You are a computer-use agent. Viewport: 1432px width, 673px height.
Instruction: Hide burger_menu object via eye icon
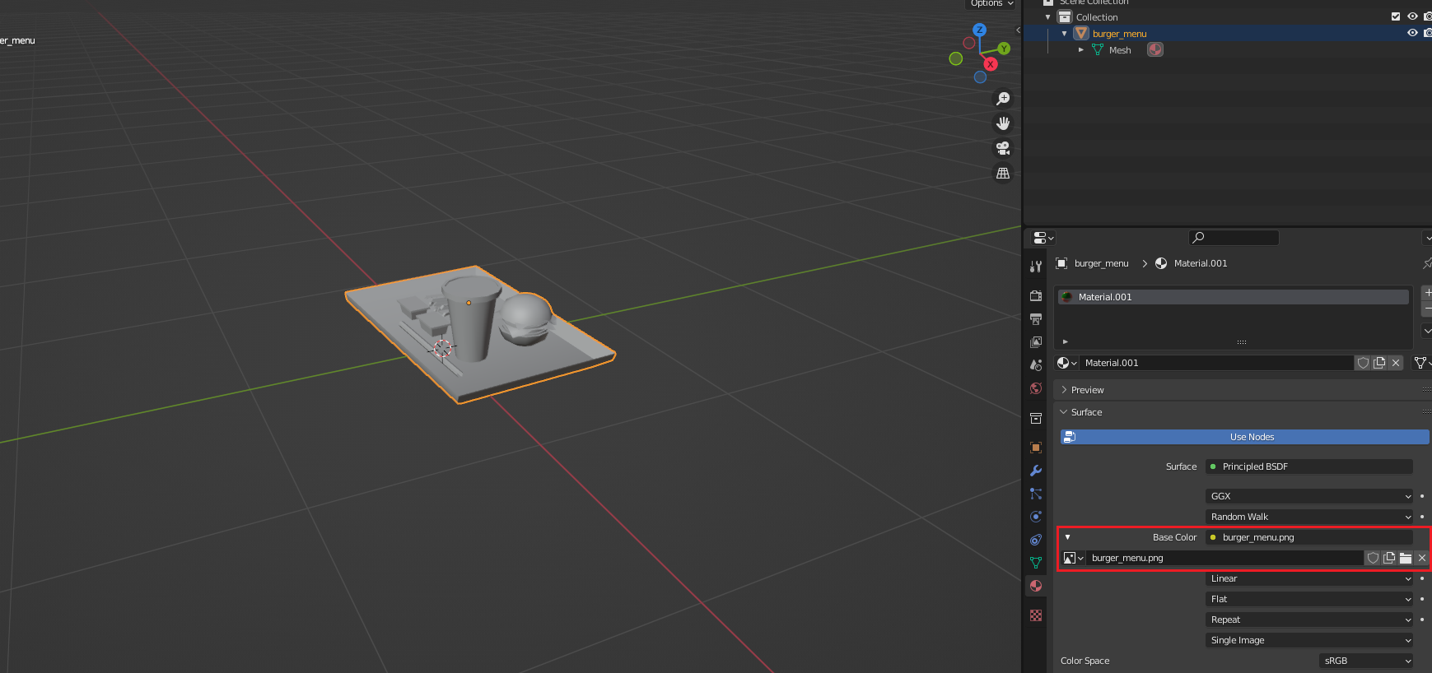pyautogui.click(x=1412, y=33)
